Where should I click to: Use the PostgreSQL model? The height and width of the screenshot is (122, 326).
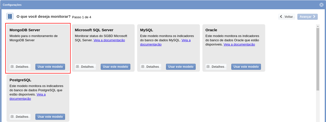(x=50, y=117)
